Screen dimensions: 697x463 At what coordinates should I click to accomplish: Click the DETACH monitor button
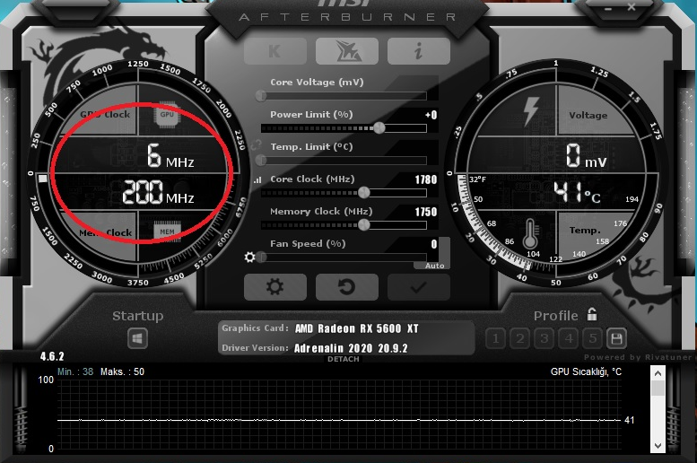pos(344,359)
